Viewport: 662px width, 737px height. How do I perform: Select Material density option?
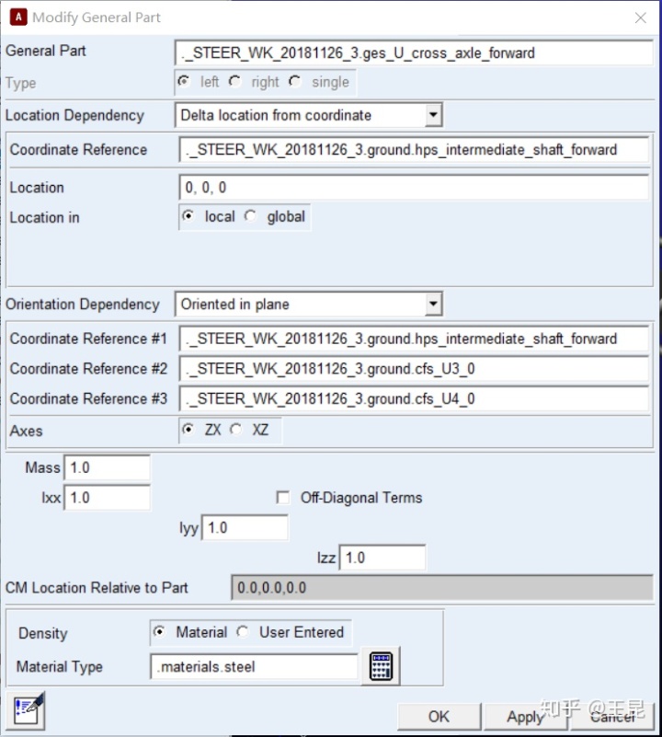point(160,632)
